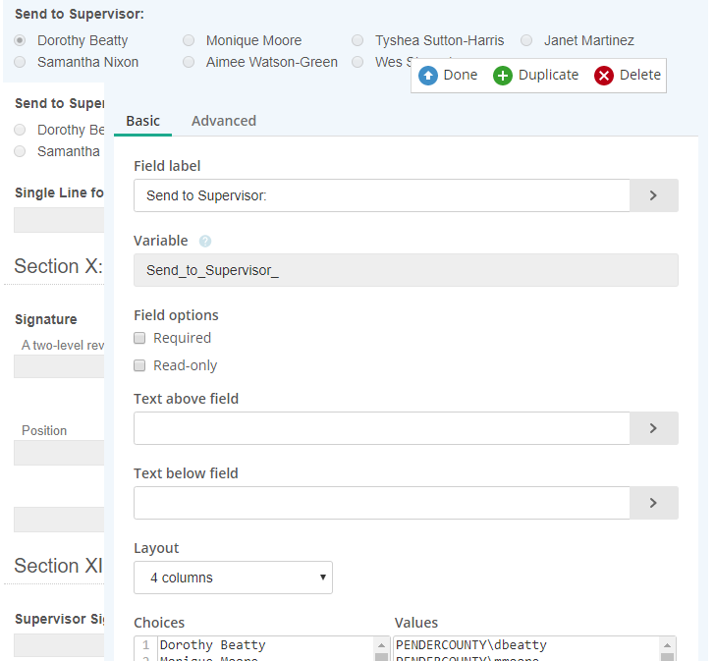715x661 pixels.
Task: Open the Variable help question-mark icon
Action: [205, 242]
